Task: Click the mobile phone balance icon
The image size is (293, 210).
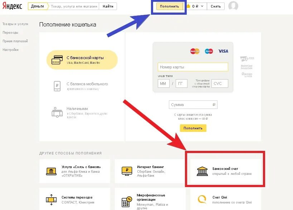Action: (57, 86)
